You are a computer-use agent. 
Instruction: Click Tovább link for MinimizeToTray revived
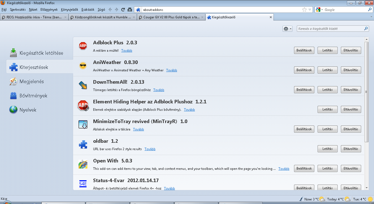coord(139,129)
